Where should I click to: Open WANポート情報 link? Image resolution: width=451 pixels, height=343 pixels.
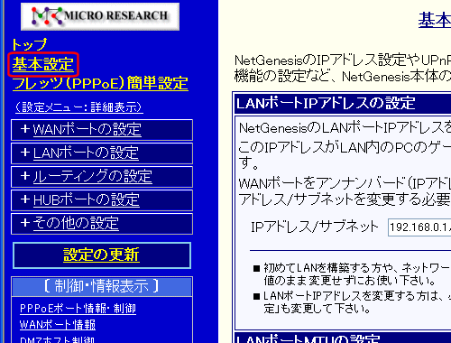[x=58, y=325]
